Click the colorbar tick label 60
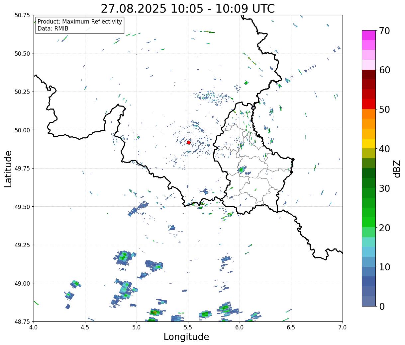Image resolution: width=405 pixels, height=345 pixels. pos(384,70)
